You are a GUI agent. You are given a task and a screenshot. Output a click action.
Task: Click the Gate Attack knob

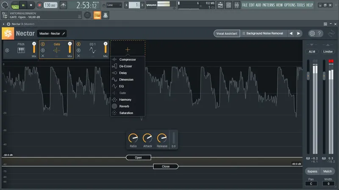(x=147, y=138)
